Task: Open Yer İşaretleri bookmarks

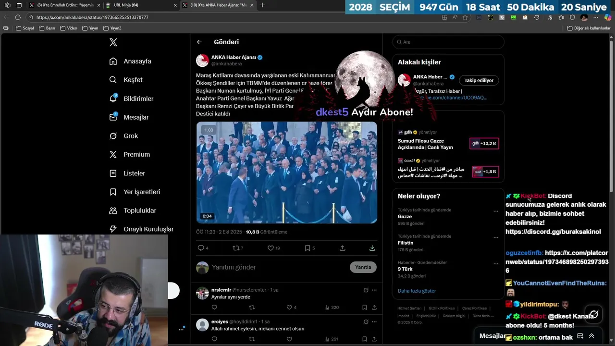Action: (135, 192)
